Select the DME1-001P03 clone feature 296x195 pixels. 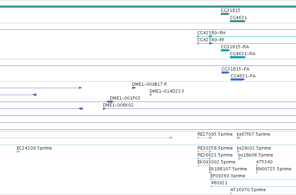pyautogui.click(x=125, y=98)
